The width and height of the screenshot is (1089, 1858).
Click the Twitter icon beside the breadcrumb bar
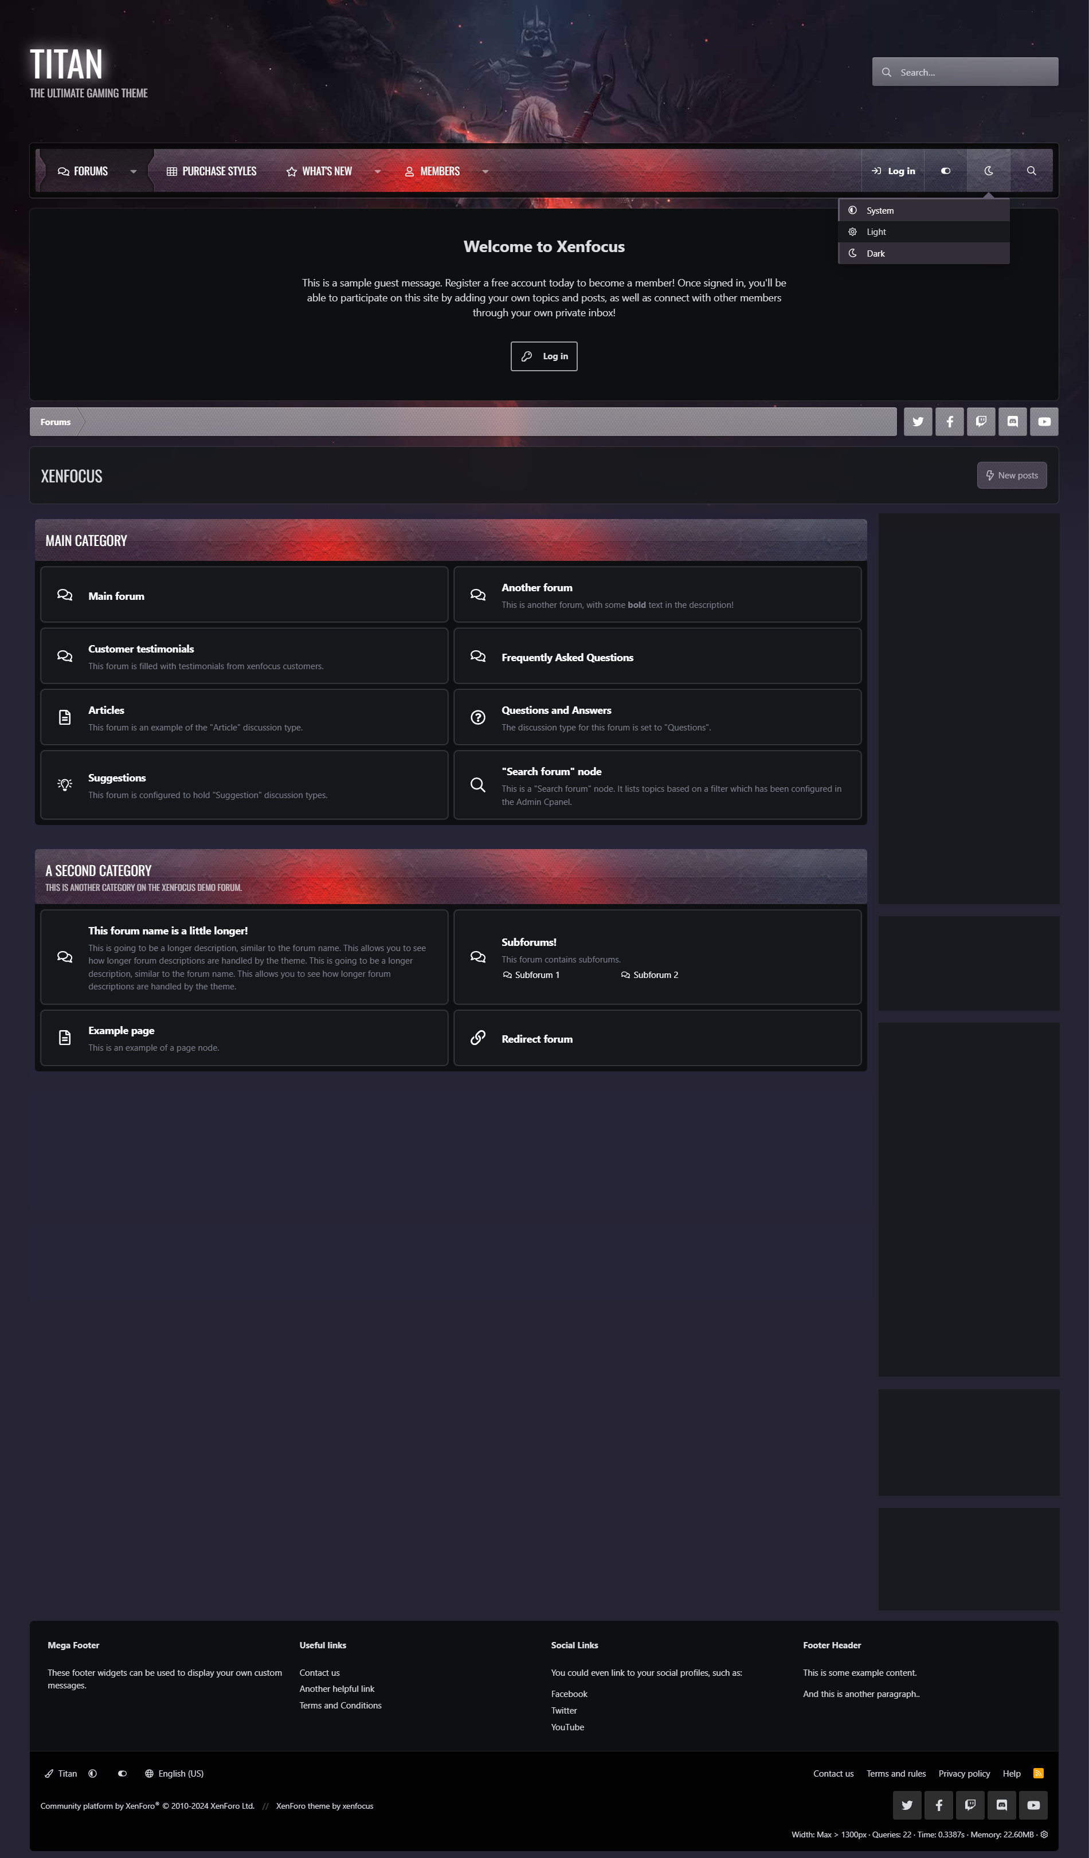[x=917, y=422]
